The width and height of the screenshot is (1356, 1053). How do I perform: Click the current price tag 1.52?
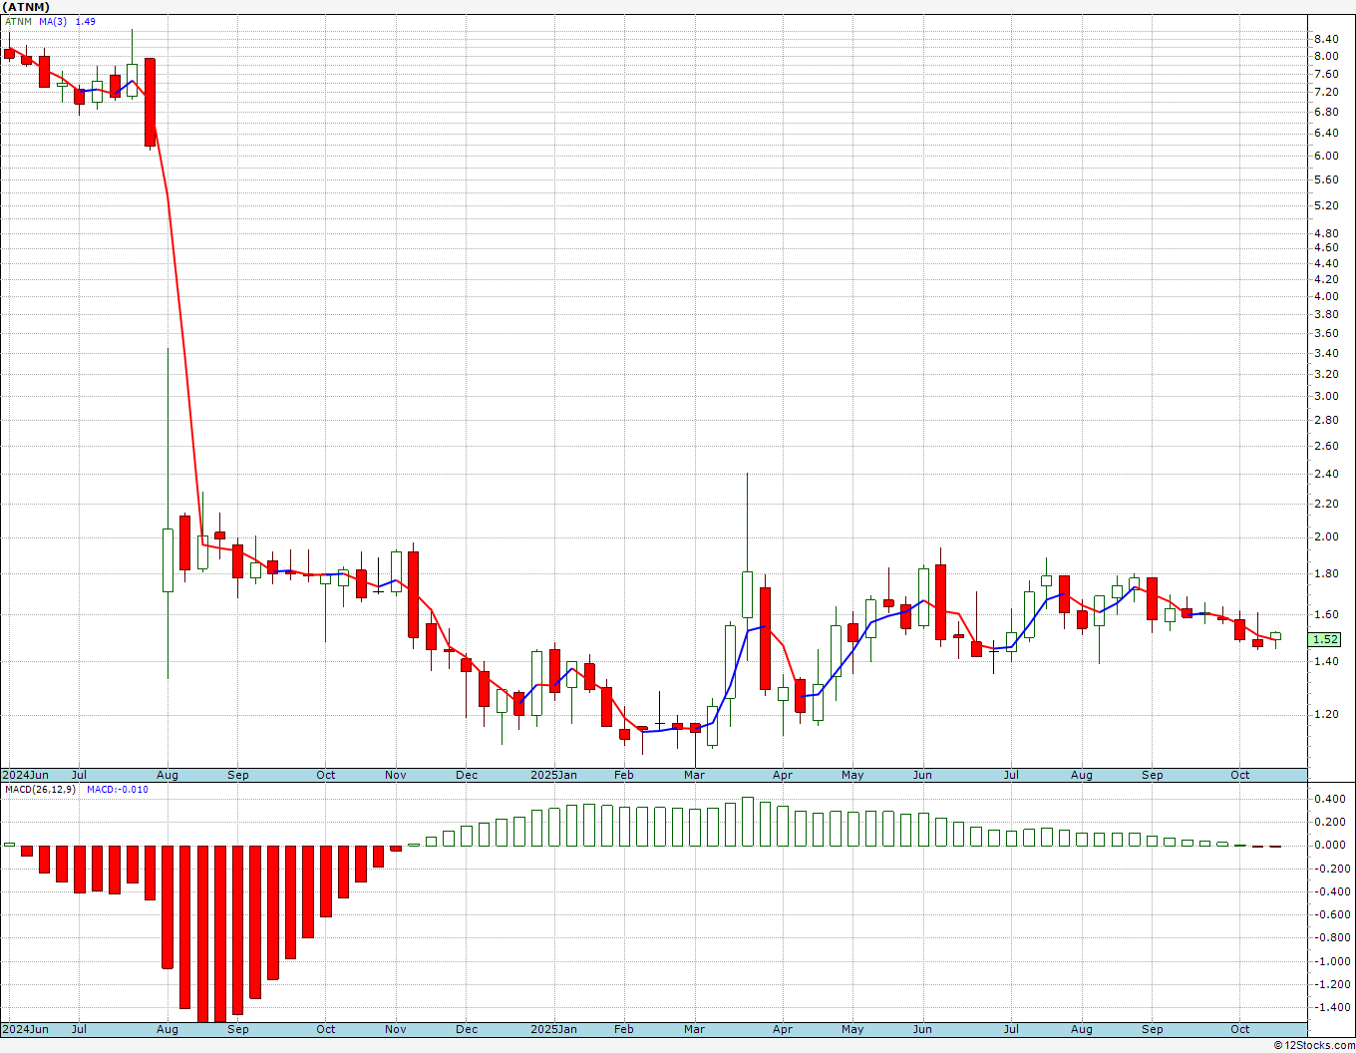[1325, 639]
